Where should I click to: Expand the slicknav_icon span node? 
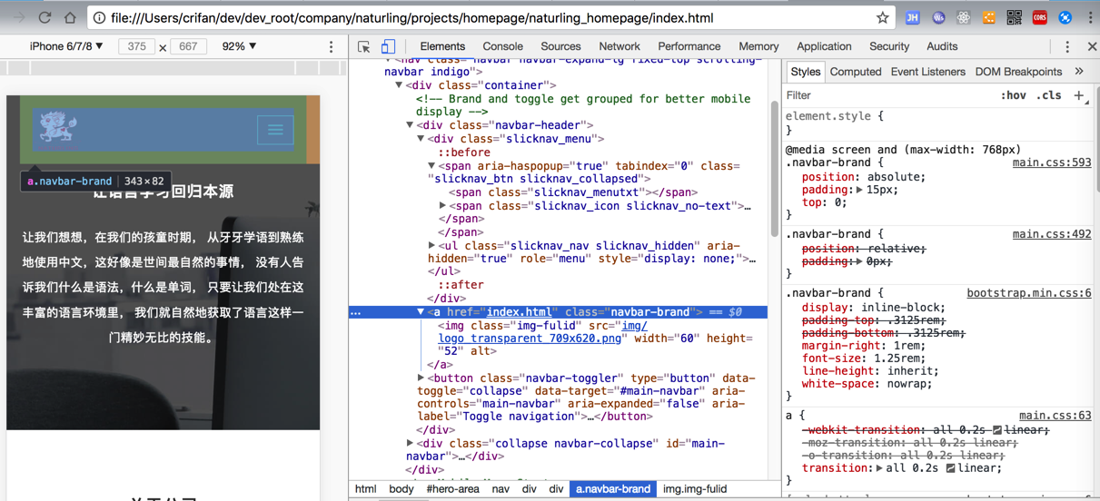pos(442,206)
